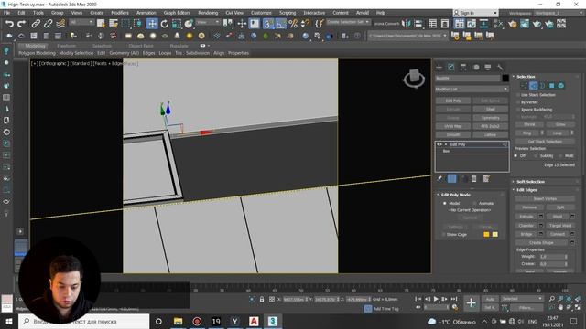
Task: Enable Ignore Backfacing checkbox
Action: pos(518,110)
